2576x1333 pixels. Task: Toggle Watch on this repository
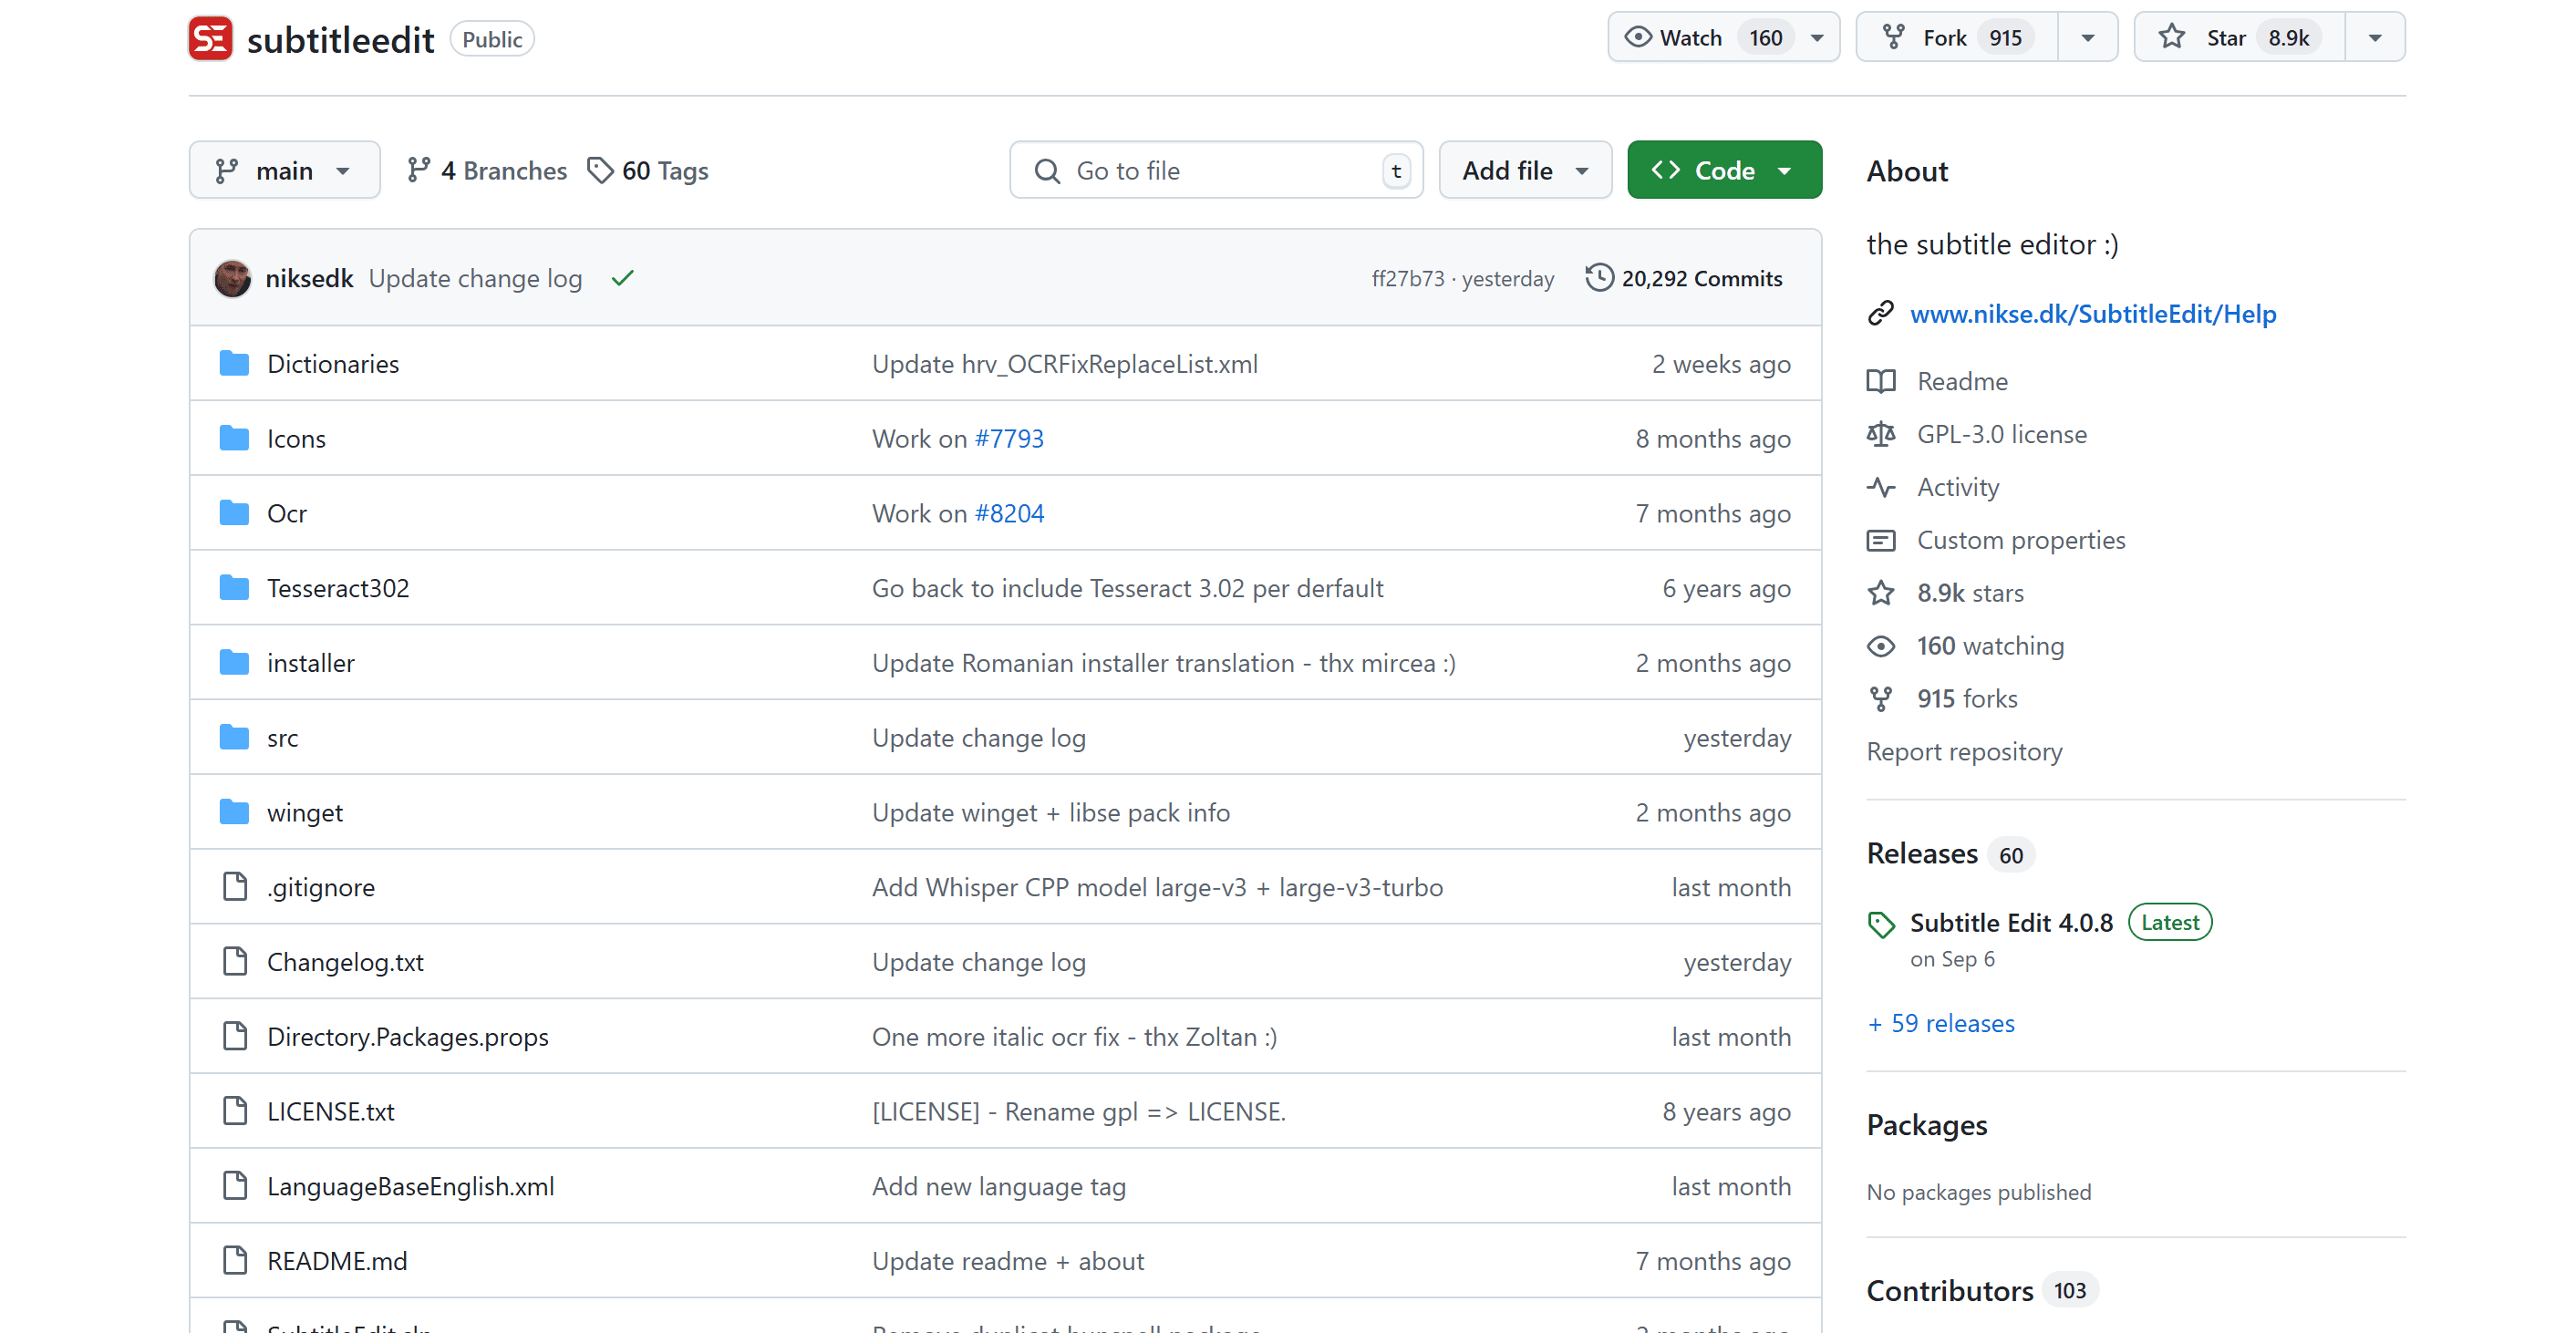point(1688,38)
